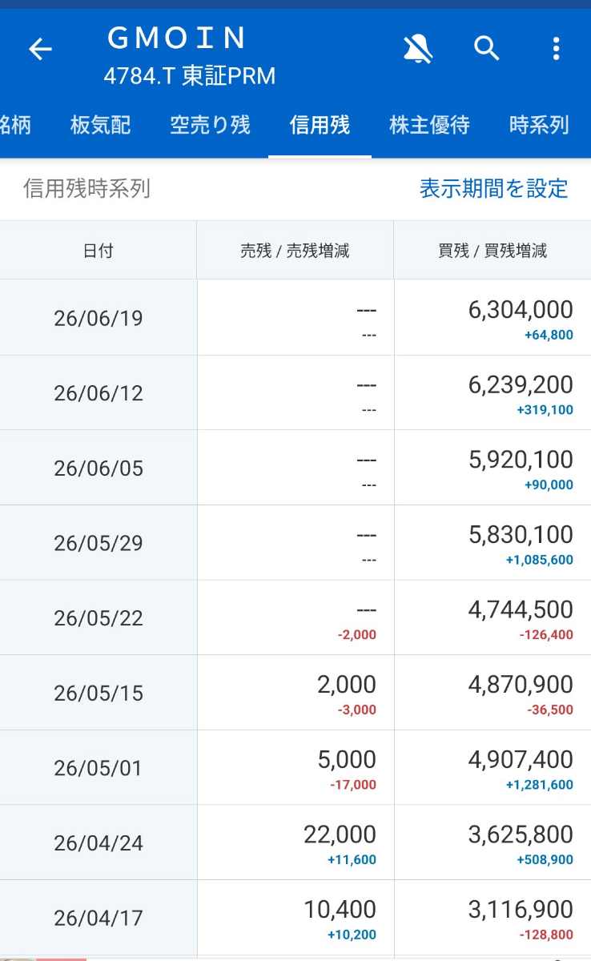The image size is (591, 961).
Task: Tap the 6,239,200 buy balance cell
Action: click(492, 393)
